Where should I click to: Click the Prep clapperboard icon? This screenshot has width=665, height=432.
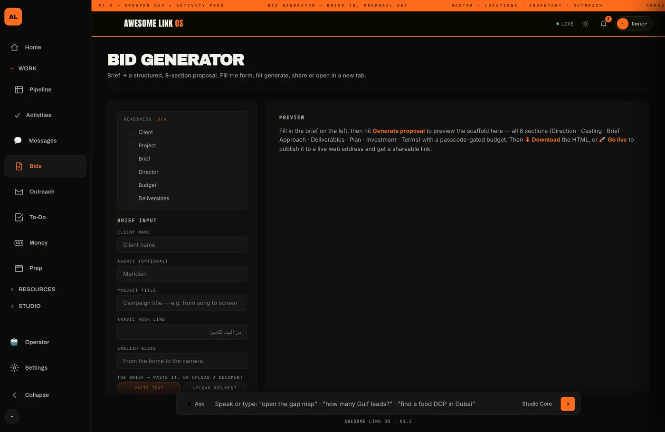coord(19,268)
